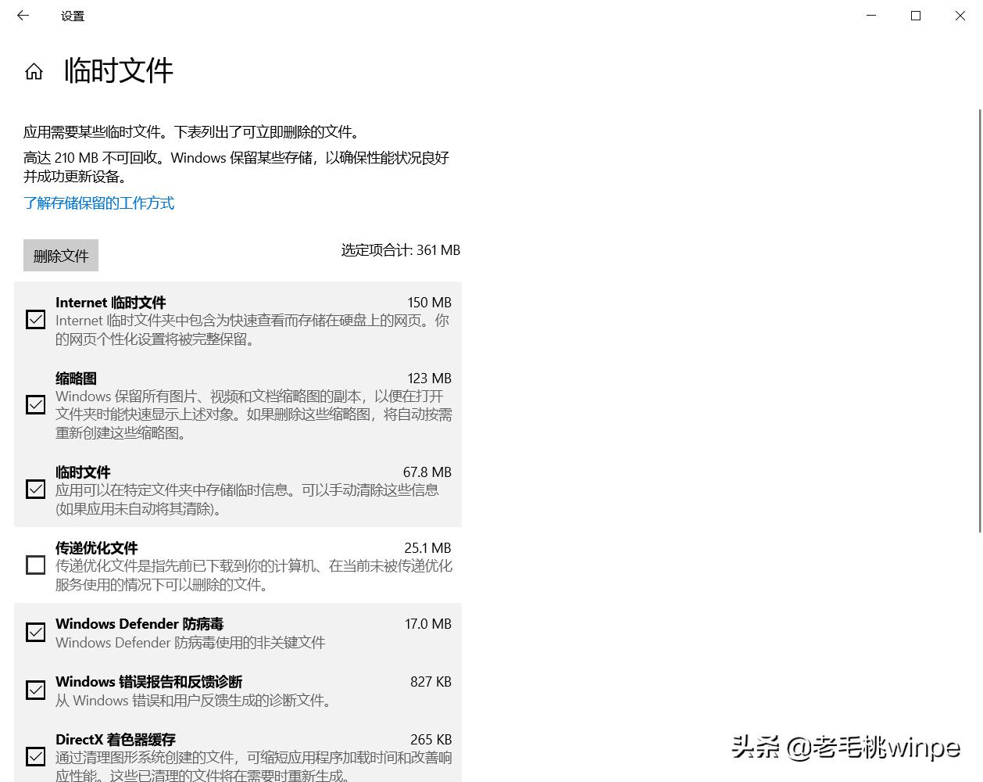Select the 缩略图 list entry
Image resolution: width=983 pixels, height=782 pixels.
[x=234, y=404]
